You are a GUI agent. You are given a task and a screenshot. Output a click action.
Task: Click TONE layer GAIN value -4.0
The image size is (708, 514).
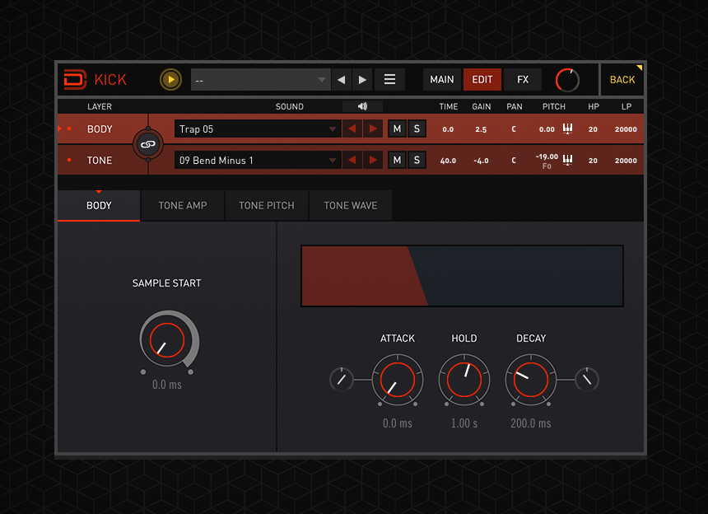[481, 161]
